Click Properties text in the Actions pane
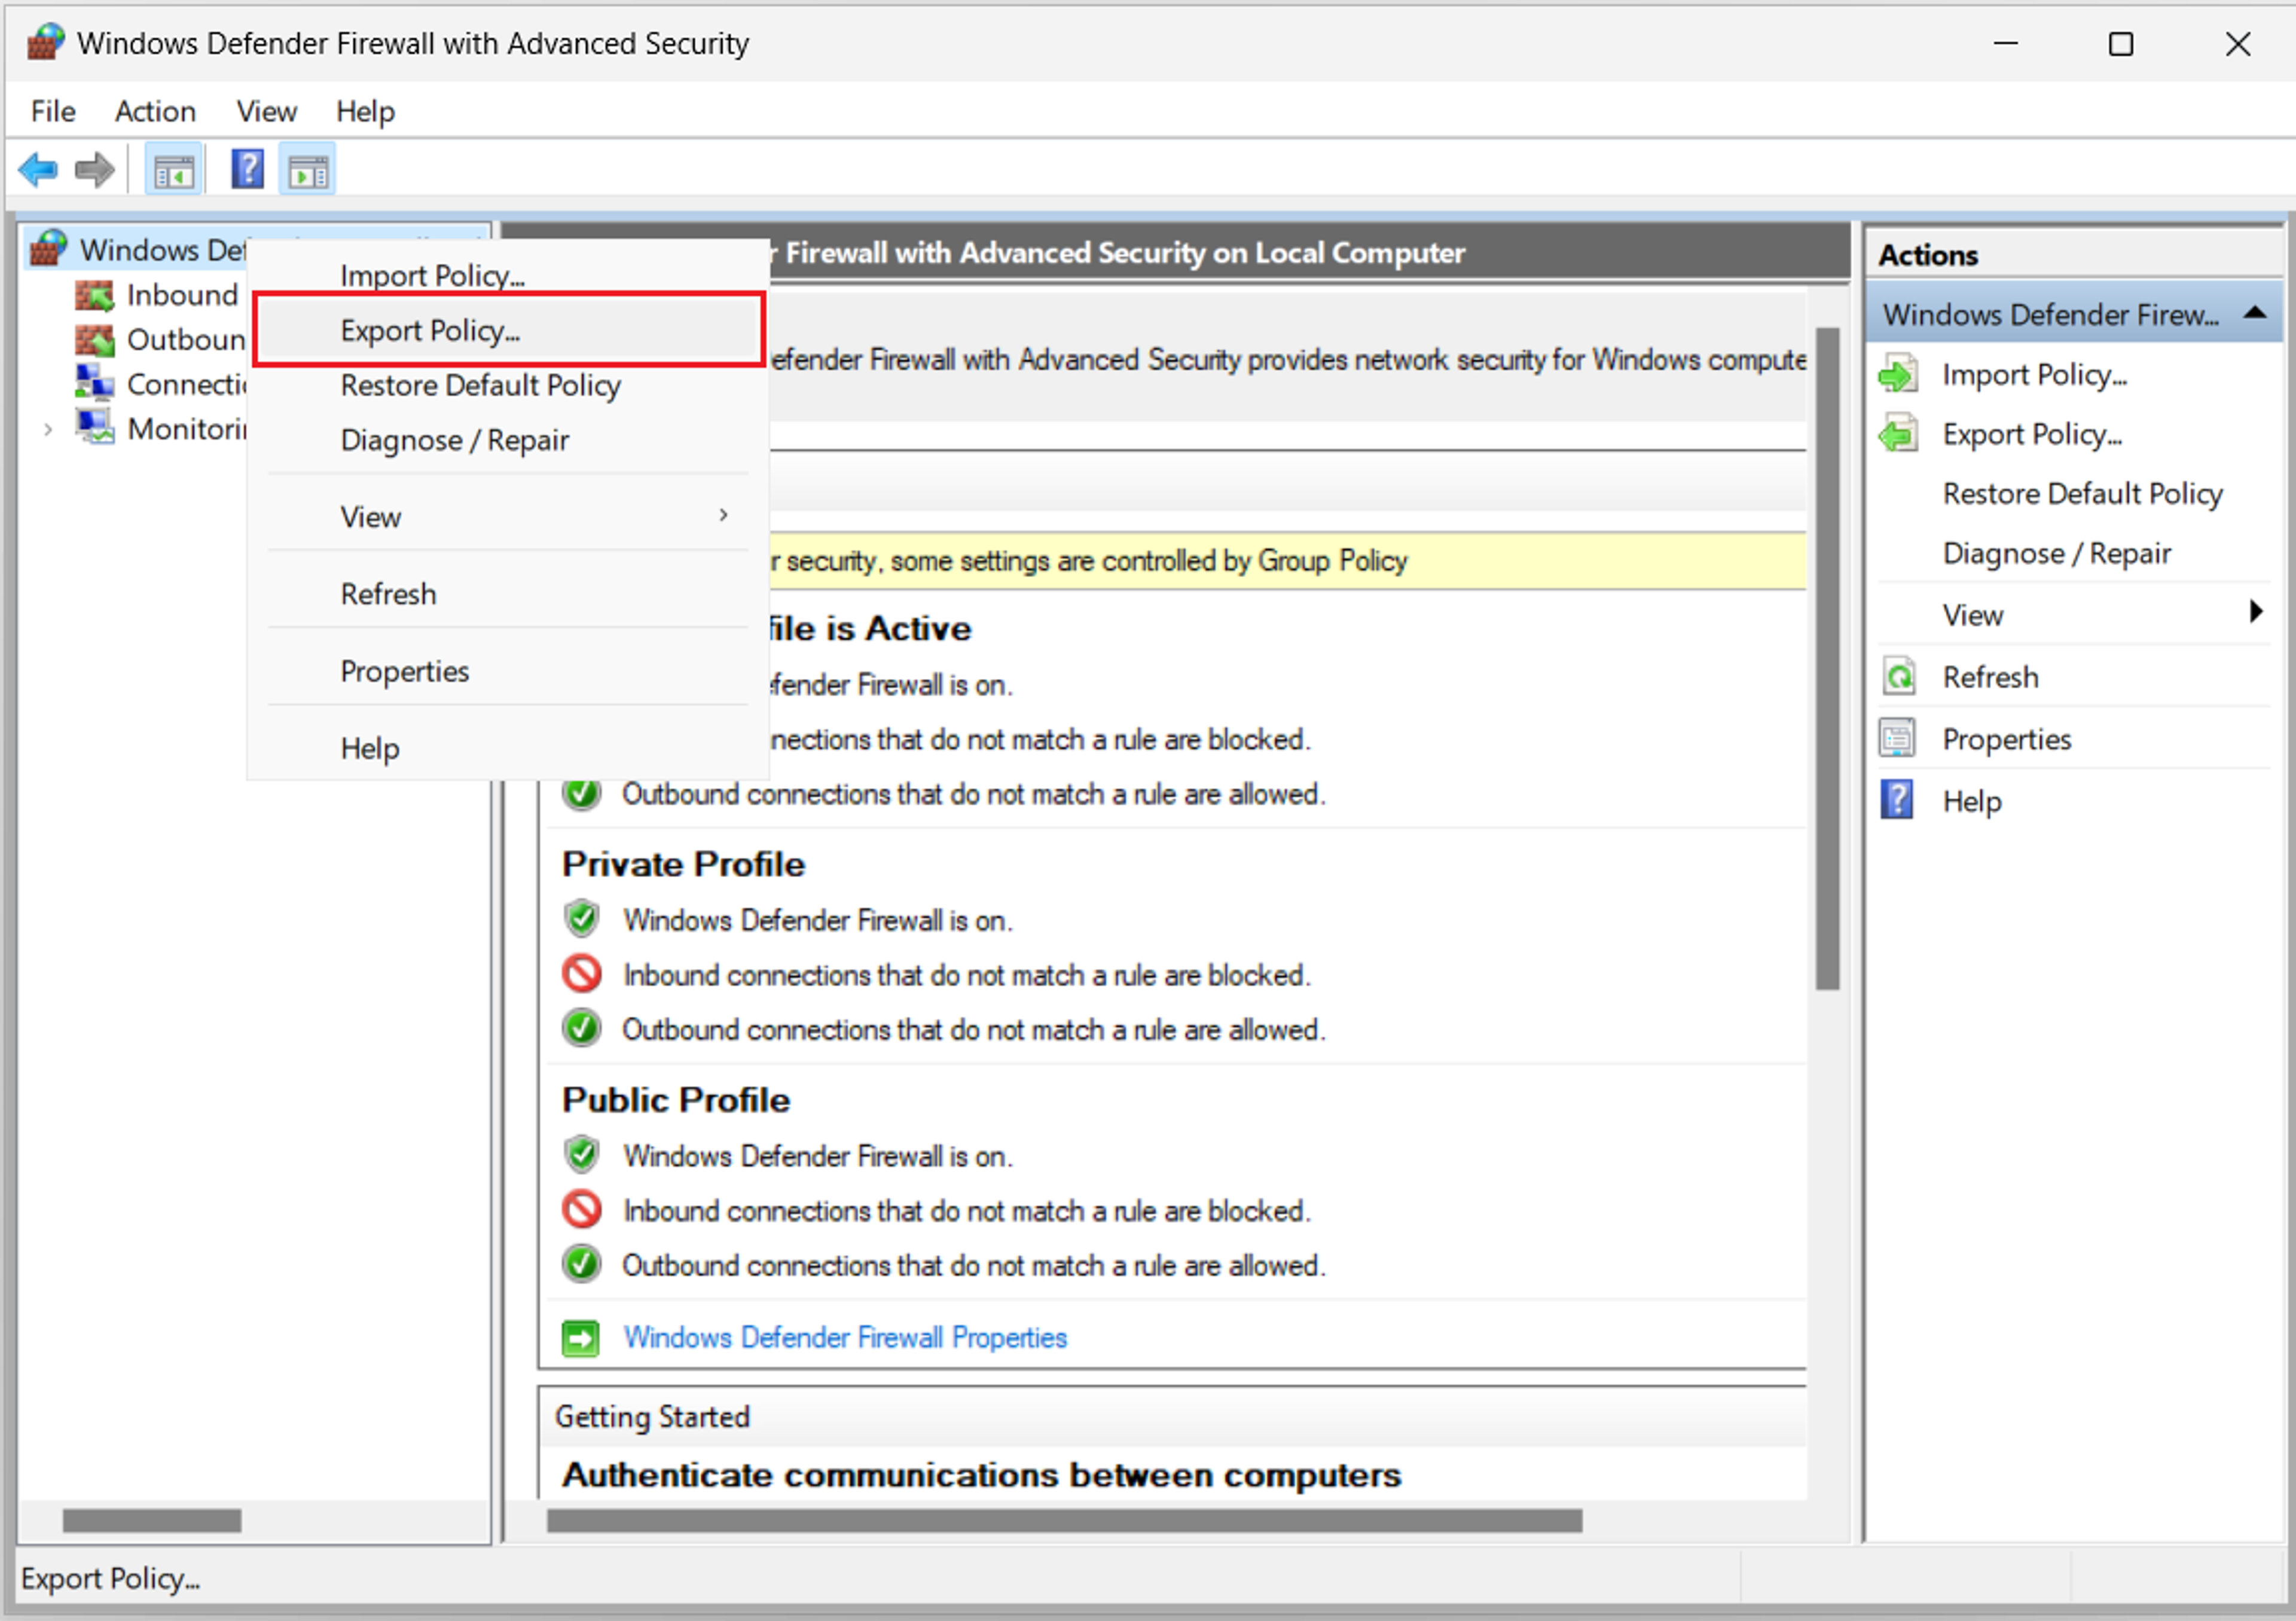Viewport: 2296px width, 1621px height. pyautogui.click(x=2006, y=739)
